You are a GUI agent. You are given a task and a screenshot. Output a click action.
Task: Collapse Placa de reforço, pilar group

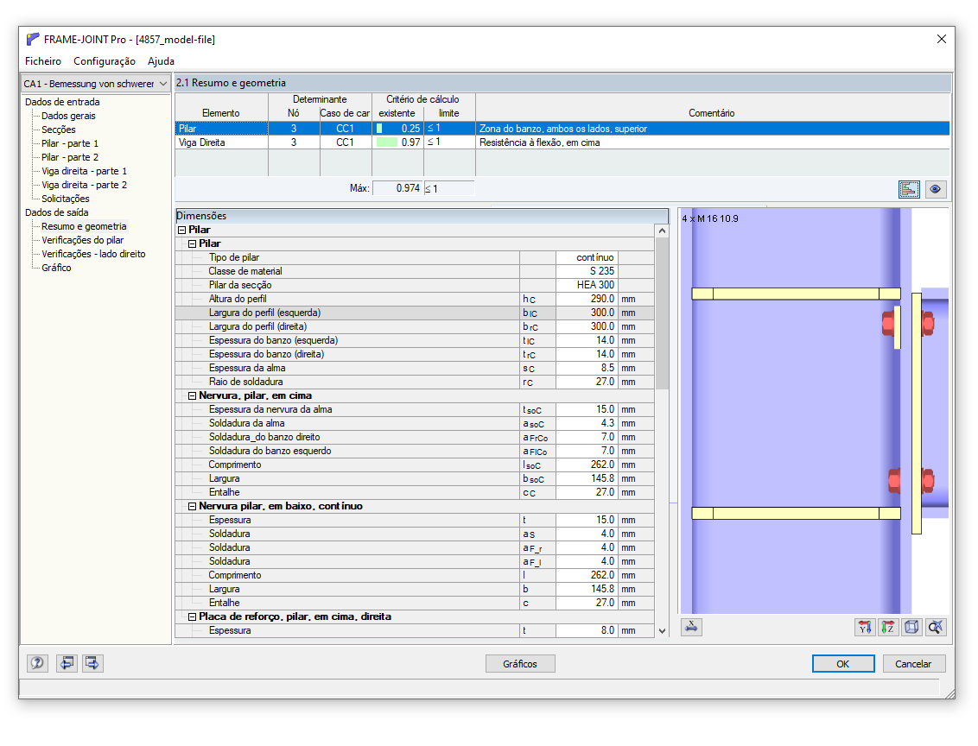pos(192,617)
